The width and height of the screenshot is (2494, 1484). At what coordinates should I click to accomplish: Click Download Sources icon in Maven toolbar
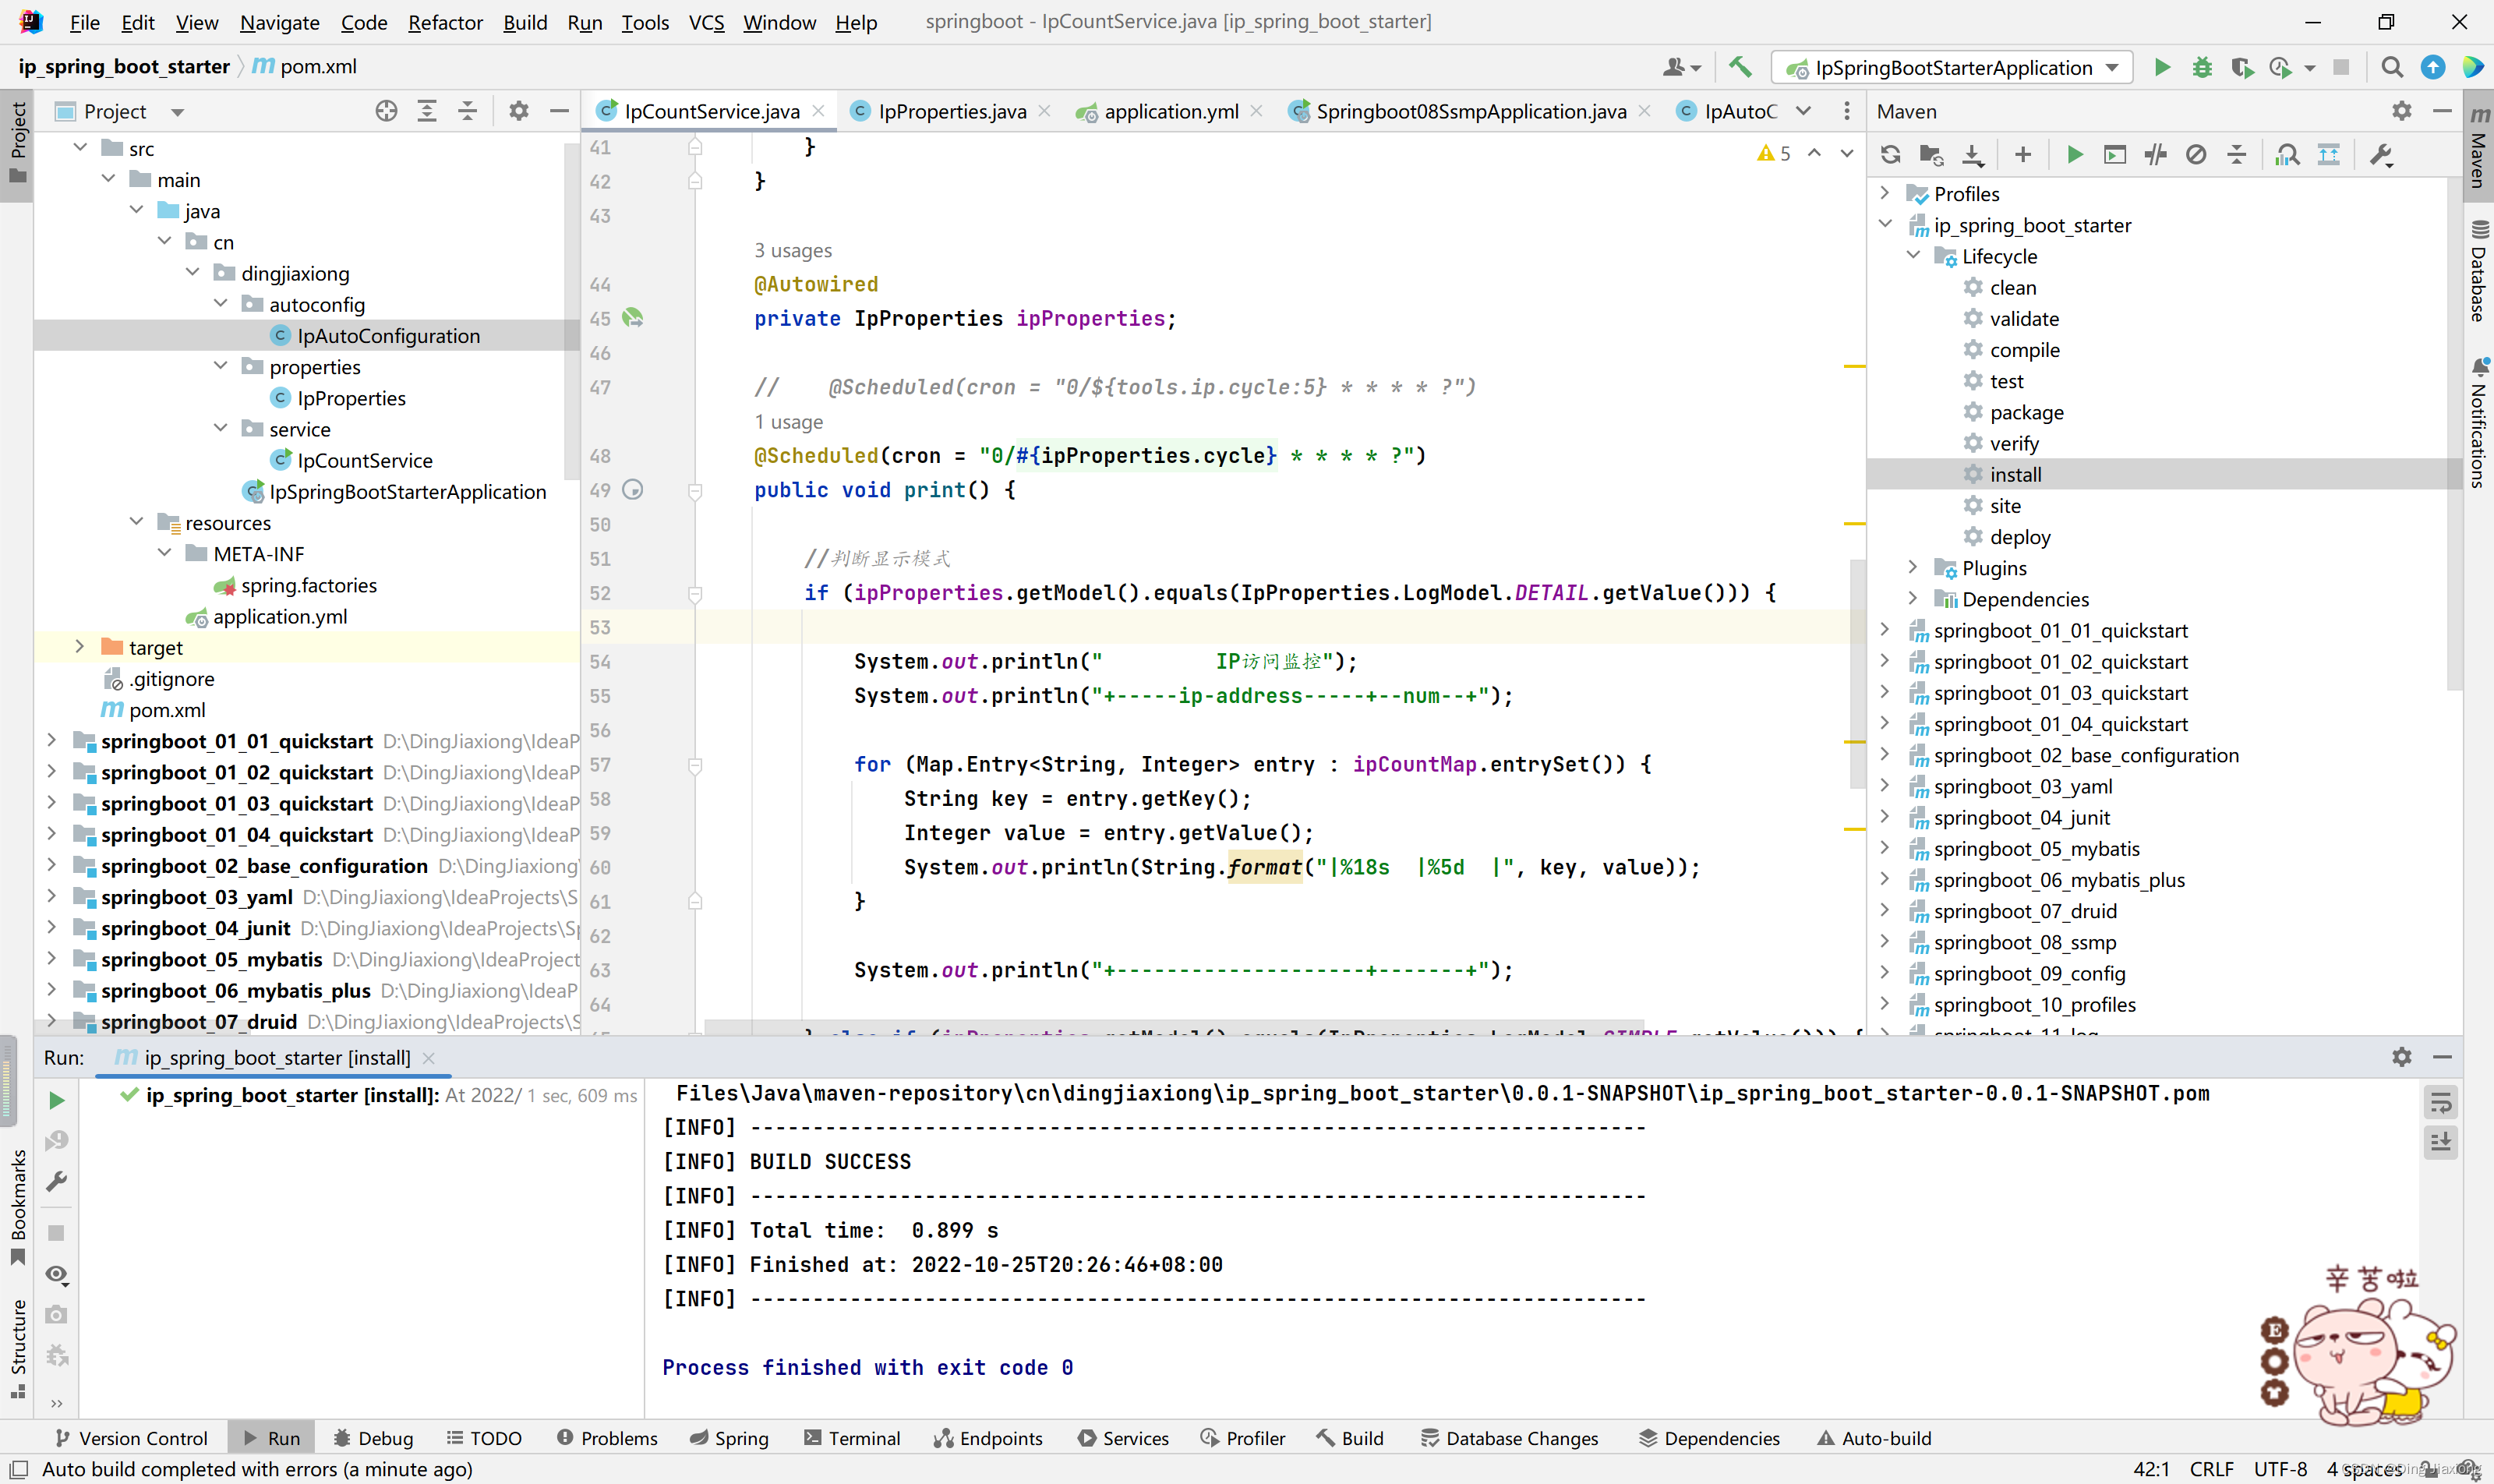point(1972,155)
